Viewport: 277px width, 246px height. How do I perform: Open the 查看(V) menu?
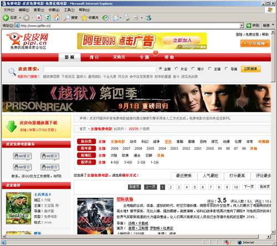pyautogui.click(x=39, y=10)
